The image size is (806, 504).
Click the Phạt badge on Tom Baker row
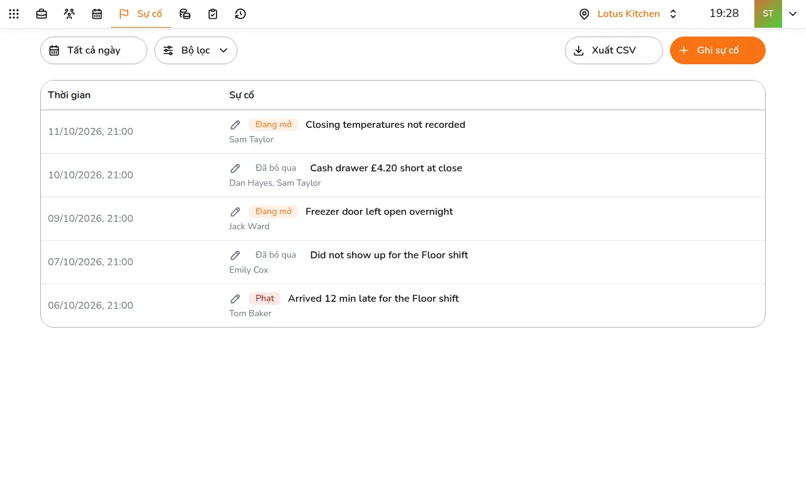265,299
